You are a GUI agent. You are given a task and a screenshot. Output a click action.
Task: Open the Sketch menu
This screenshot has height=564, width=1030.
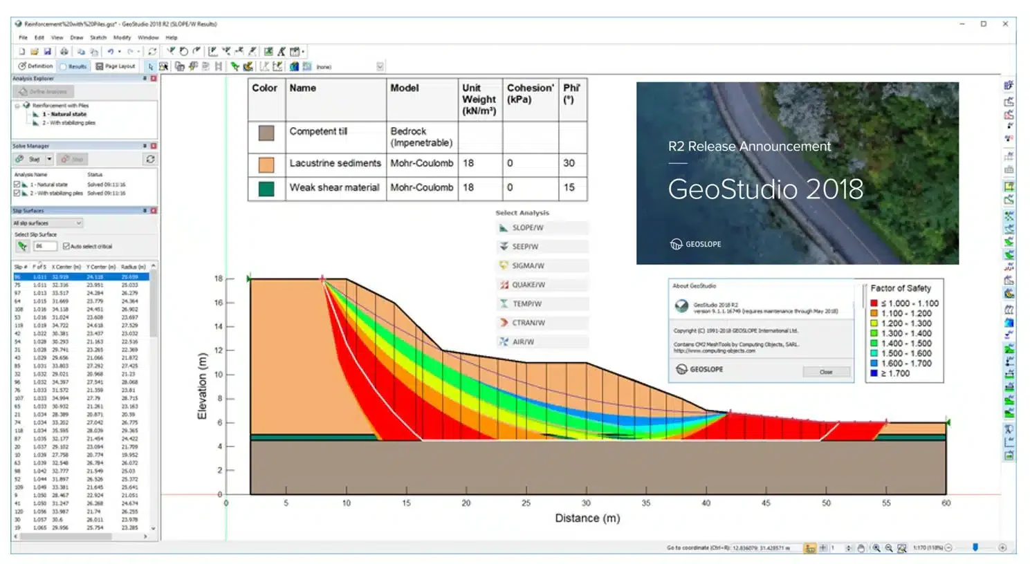(x=98, y=37)
